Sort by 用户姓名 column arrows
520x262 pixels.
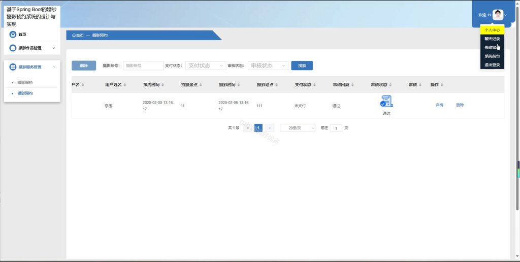click(125, 85)
